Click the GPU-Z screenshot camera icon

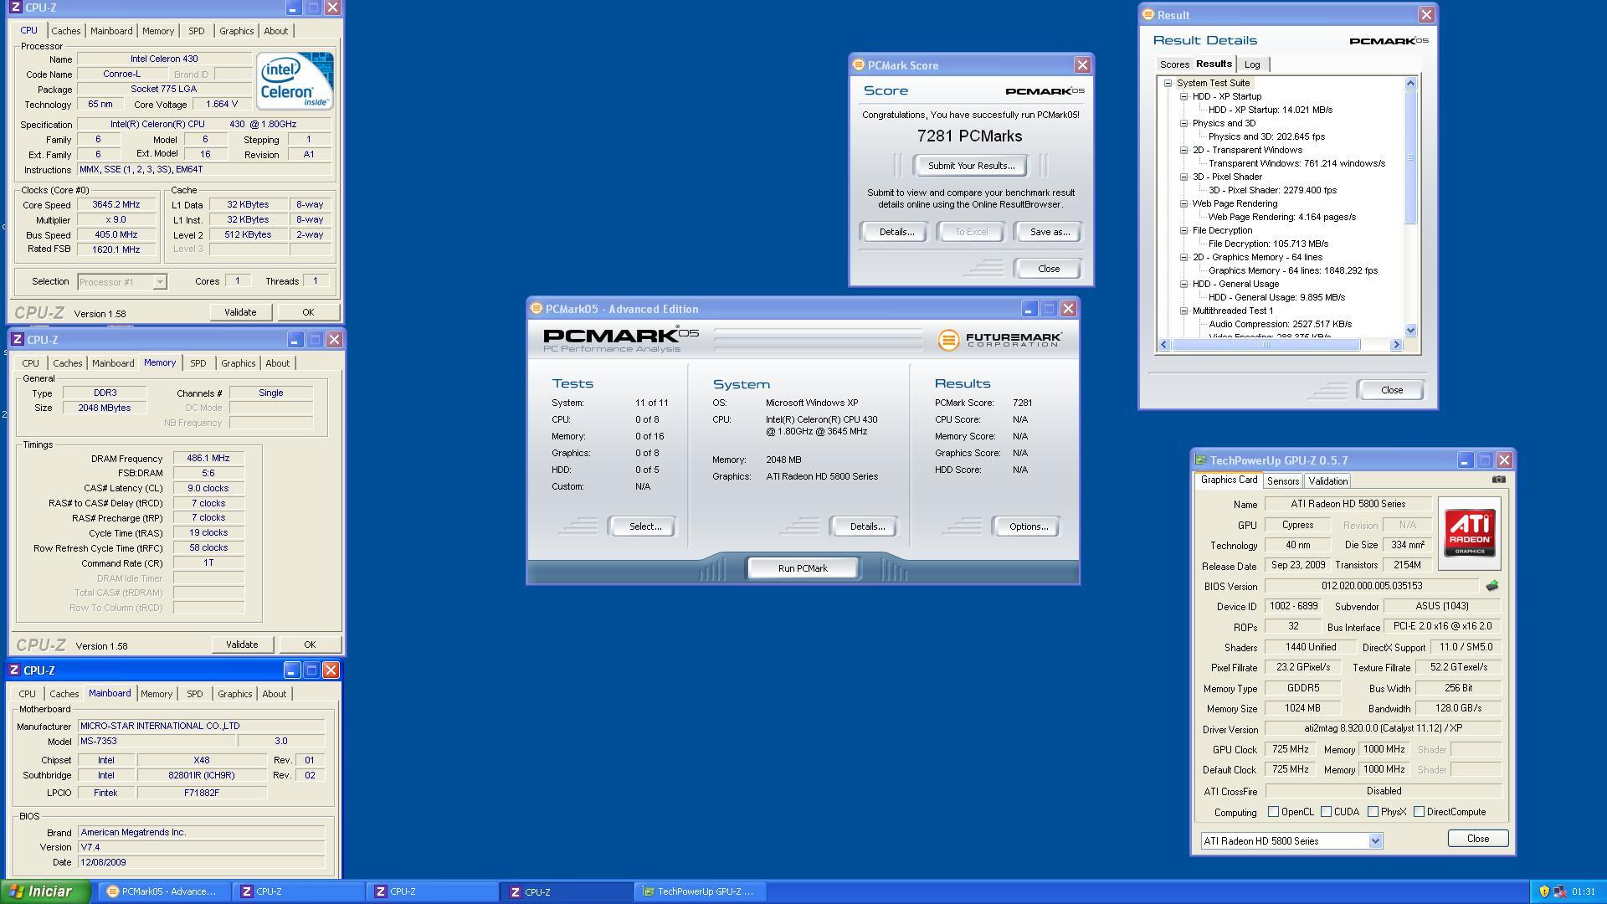pyautogui.click(x=1499, y=480)
